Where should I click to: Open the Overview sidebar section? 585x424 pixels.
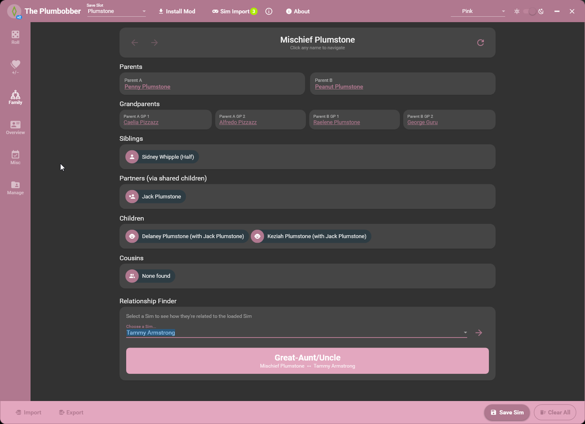pos(16,128)
